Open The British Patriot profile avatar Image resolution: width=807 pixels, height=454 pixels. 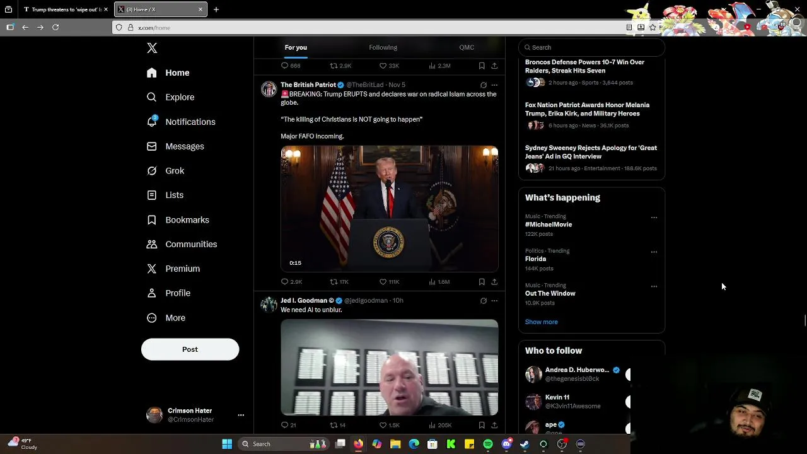pos(269,89)
